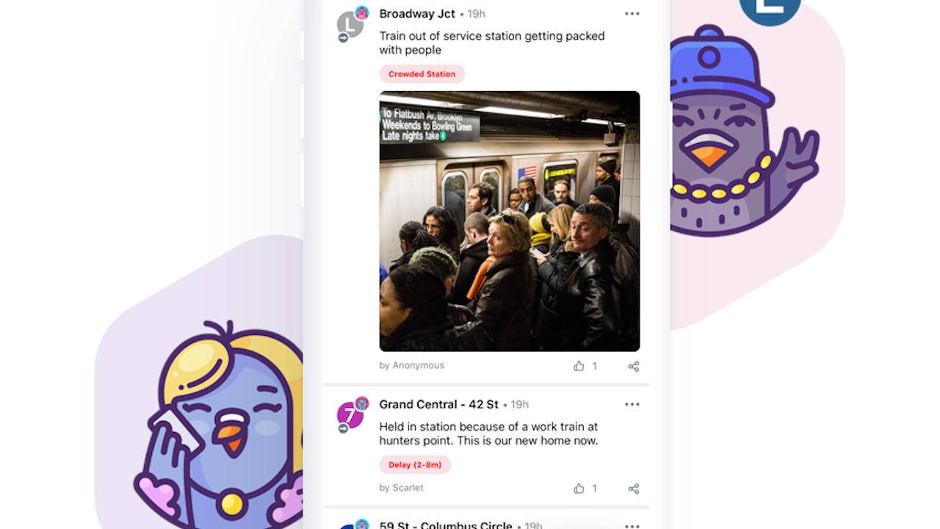This screenshot has height=529, width=940.
Task: Tap the Held in station post text
Action: coord(488,434)
